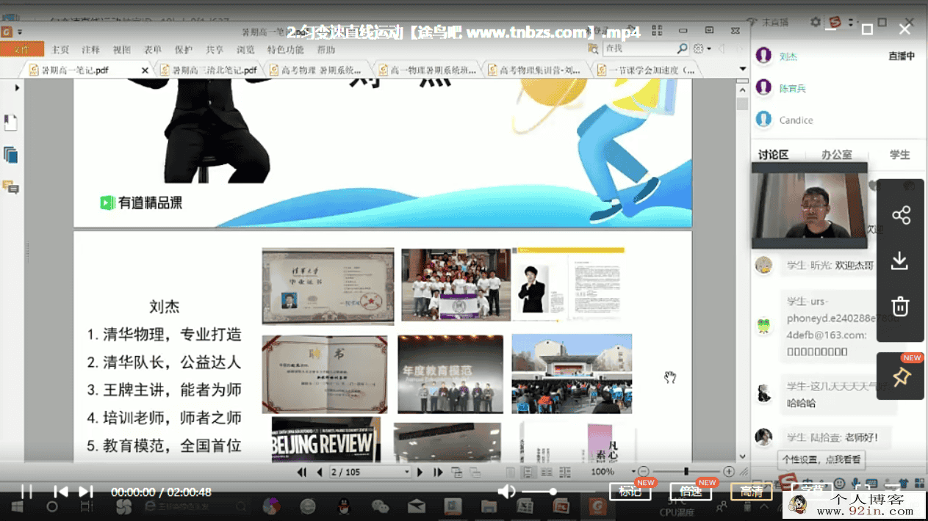Open the 共享 menu

point(215,50)
